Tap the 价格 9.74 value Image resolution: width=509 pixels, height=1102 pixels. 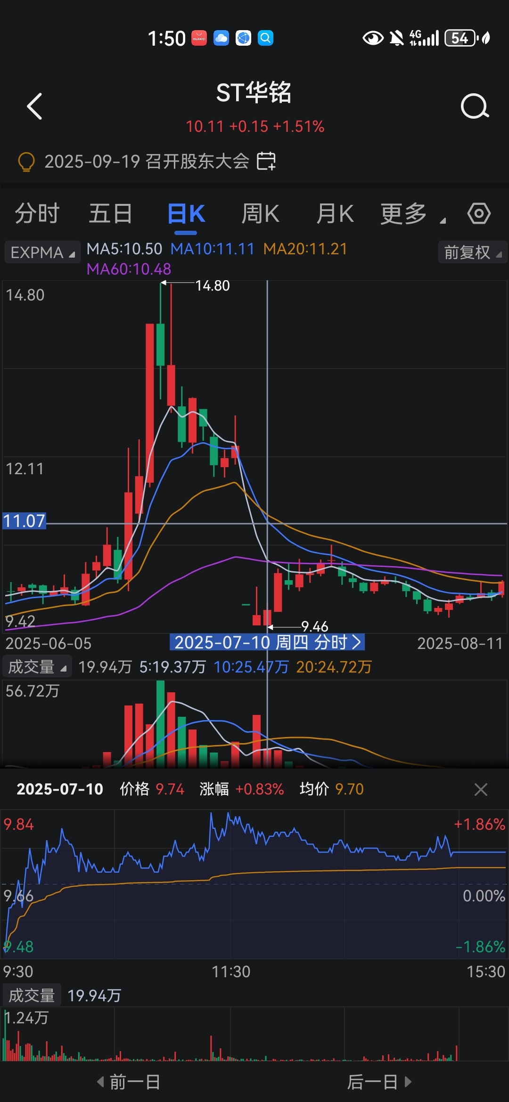point(152,789)
